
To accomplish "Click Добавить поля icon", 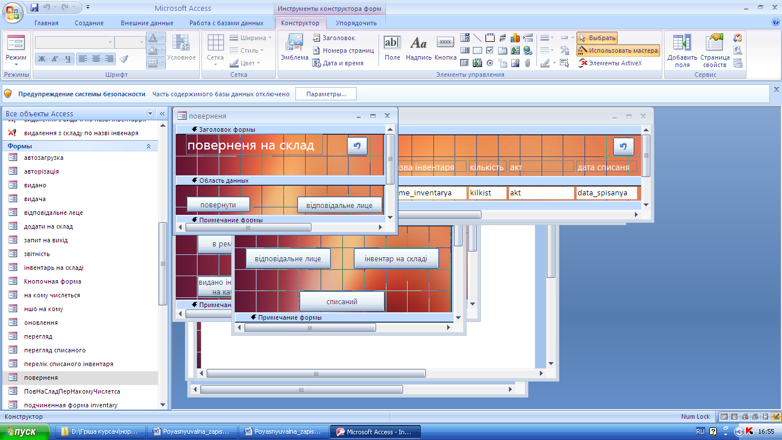I will coord(682,50).
